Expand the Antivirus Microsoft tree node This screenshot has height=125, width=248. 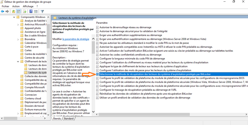click(x=18, y=25)
